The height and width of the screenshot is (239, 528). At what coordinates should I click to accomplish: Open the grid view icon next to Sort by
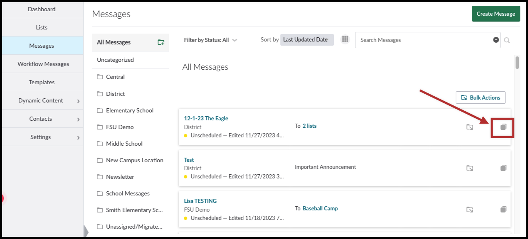345,39
